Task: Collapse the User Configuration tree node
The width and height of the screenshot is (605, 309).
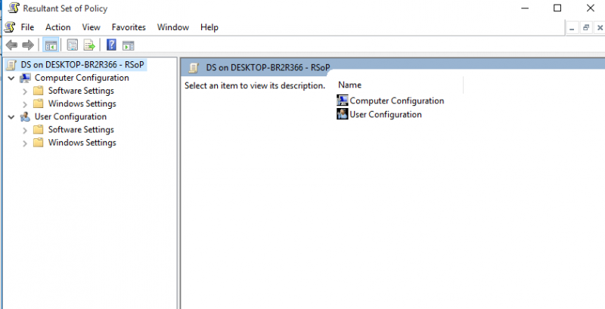Action: pos(12,117)
